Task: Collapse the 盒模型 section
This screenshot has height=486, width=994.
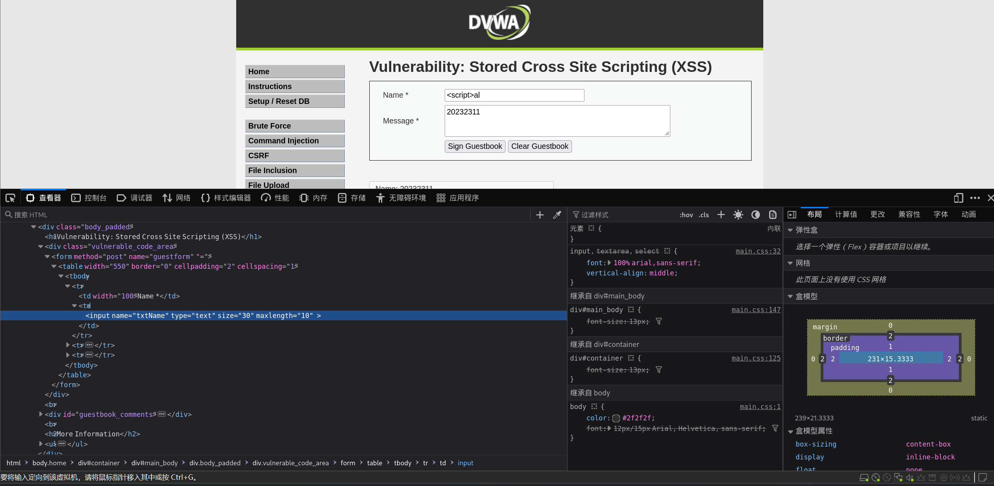Action: (790, 297)
